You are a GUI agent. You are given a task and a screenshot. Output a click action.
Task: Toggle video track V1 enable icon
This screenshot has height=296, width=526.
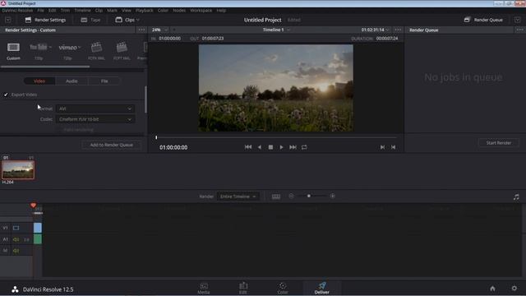(x=16, y=228)
